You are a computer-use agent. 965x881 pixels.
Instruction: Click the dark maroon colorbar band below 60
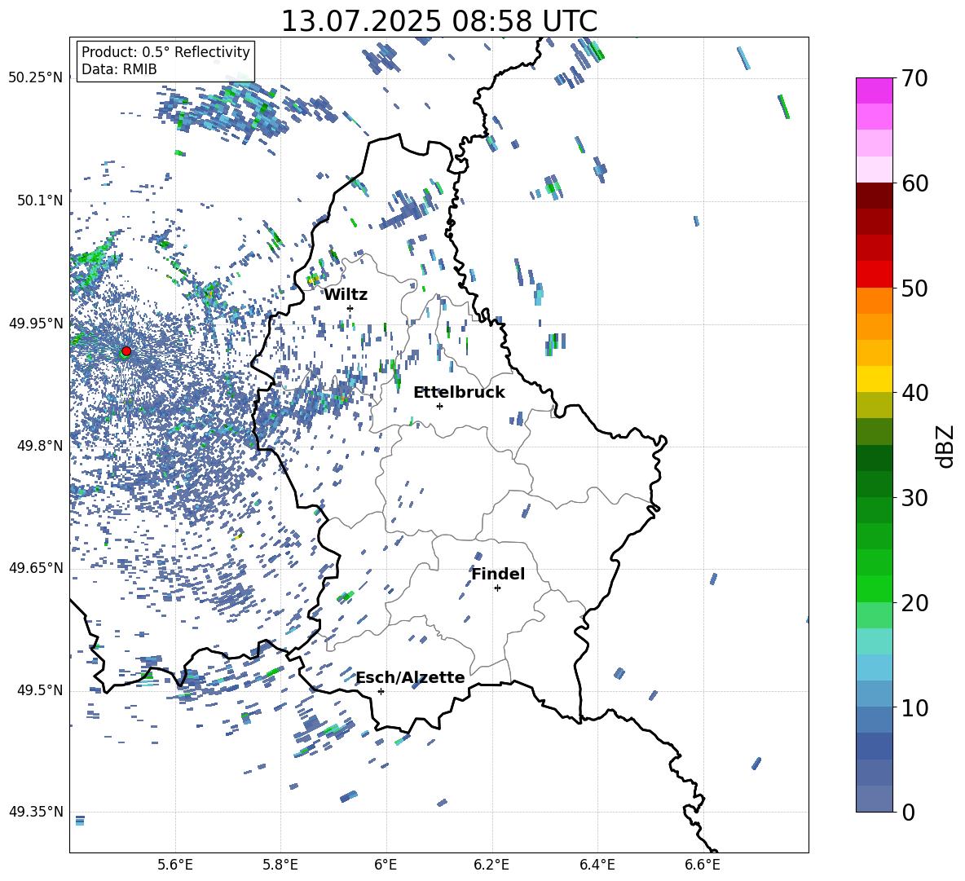click(x=874, y=196)
